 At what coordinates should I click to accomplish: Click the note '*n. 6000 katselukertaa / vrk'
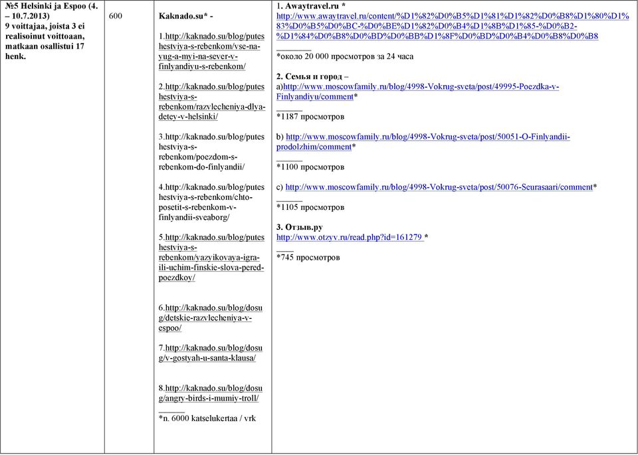pos(207,418)
